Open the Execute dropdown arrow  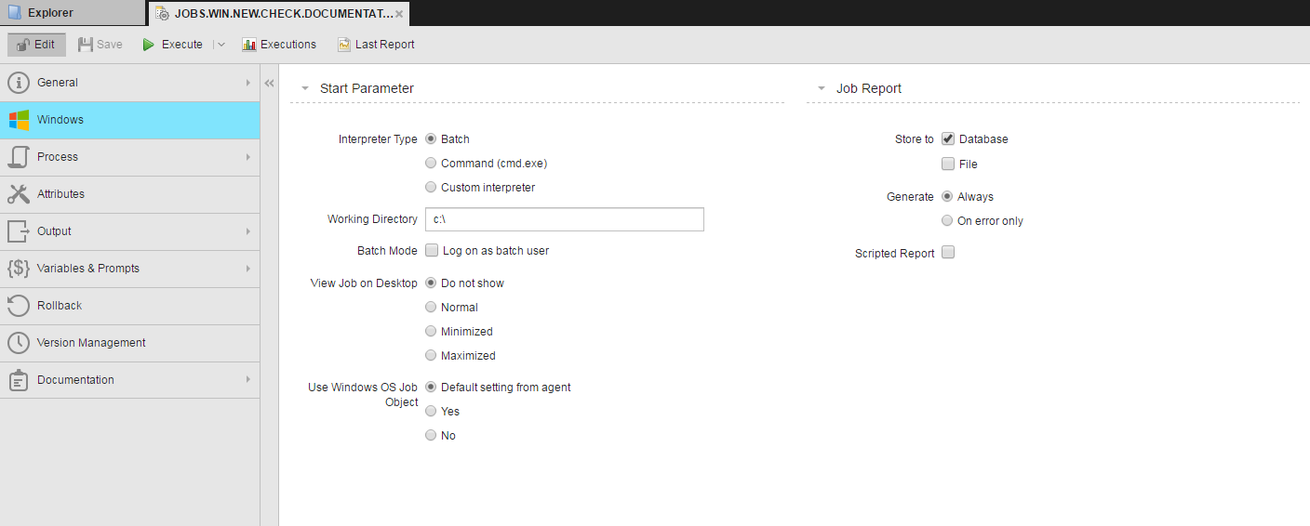(x=221, y=45)
